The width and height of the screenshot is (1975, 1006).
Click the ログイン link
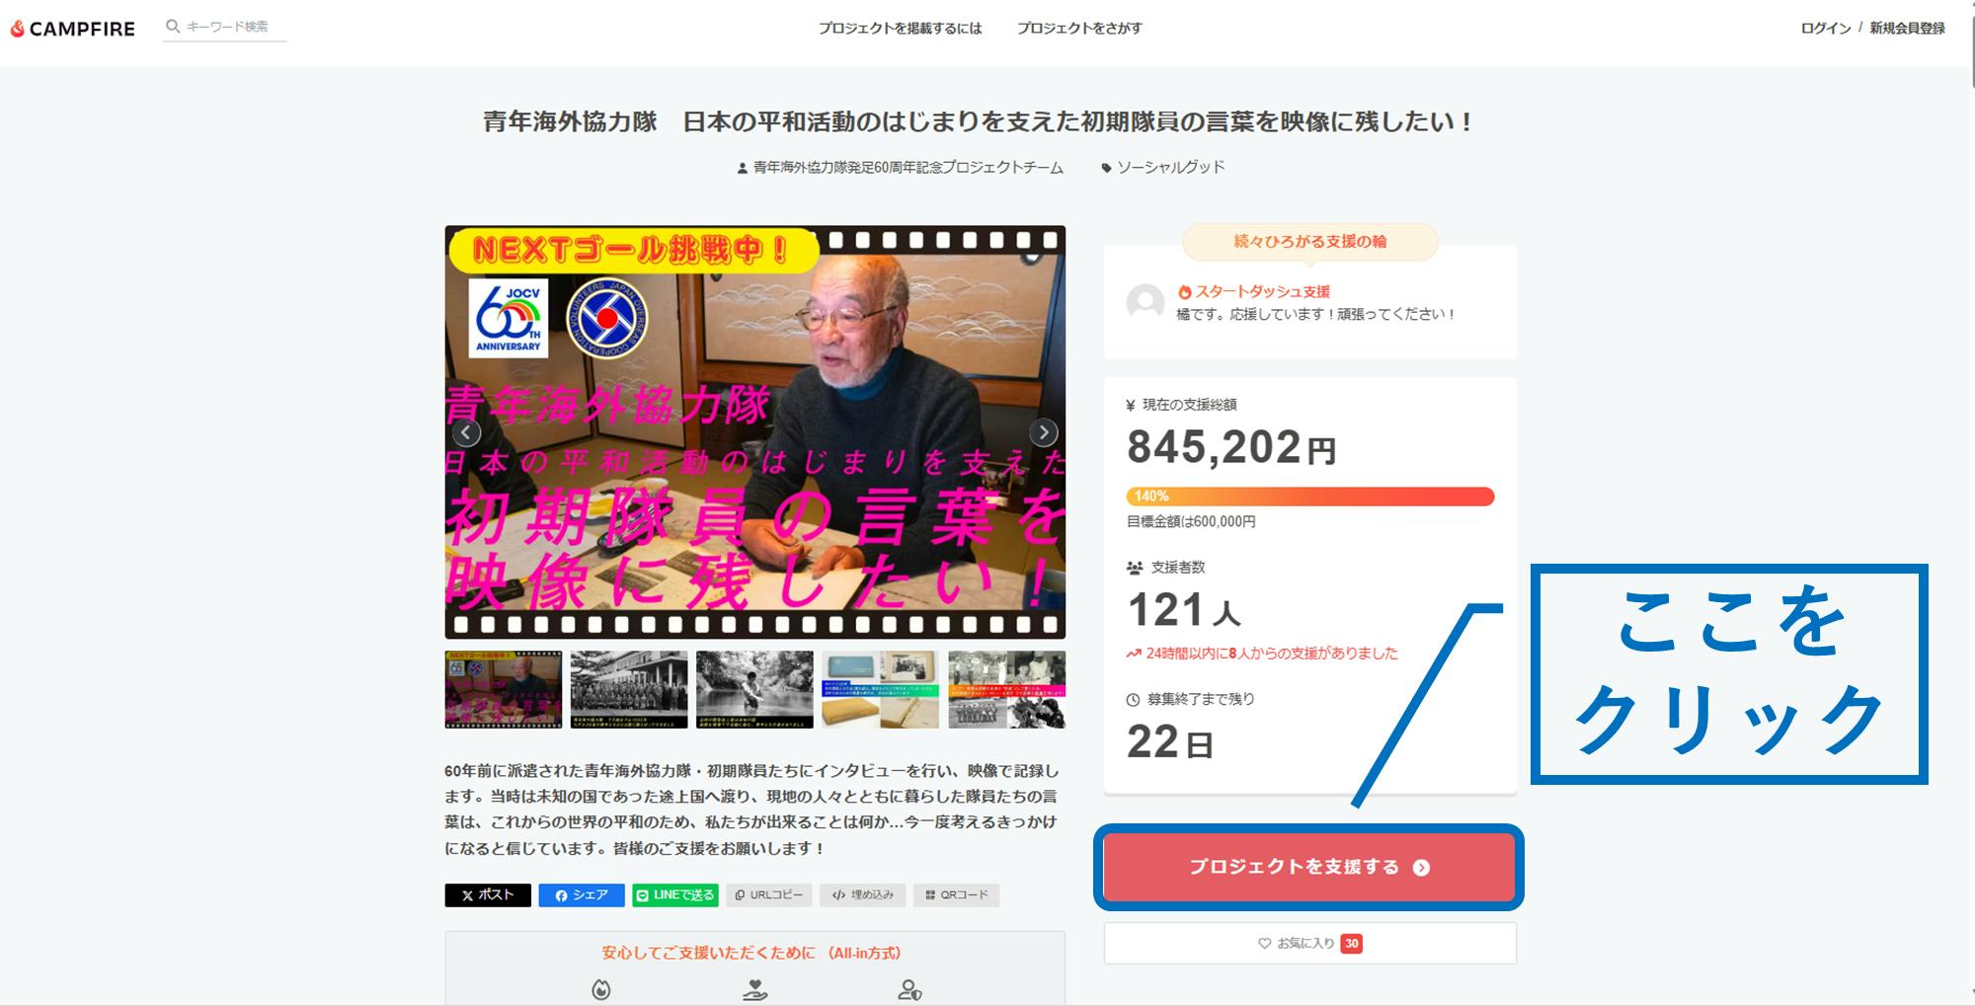tap(1825, 29)
